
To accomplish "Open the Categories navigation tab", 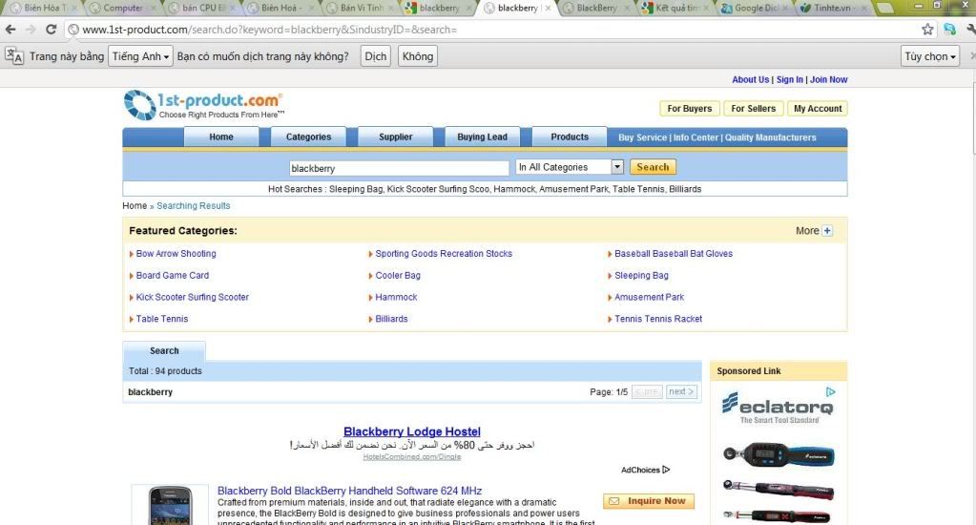I will 308,136.
